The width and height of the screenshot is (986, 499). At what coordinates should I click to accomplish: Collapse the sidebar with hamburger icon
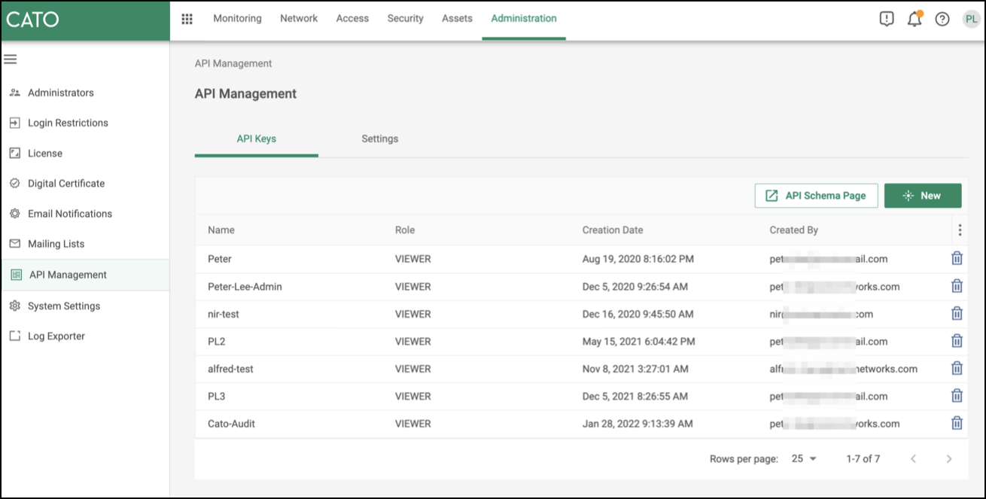tap(11, 59)
